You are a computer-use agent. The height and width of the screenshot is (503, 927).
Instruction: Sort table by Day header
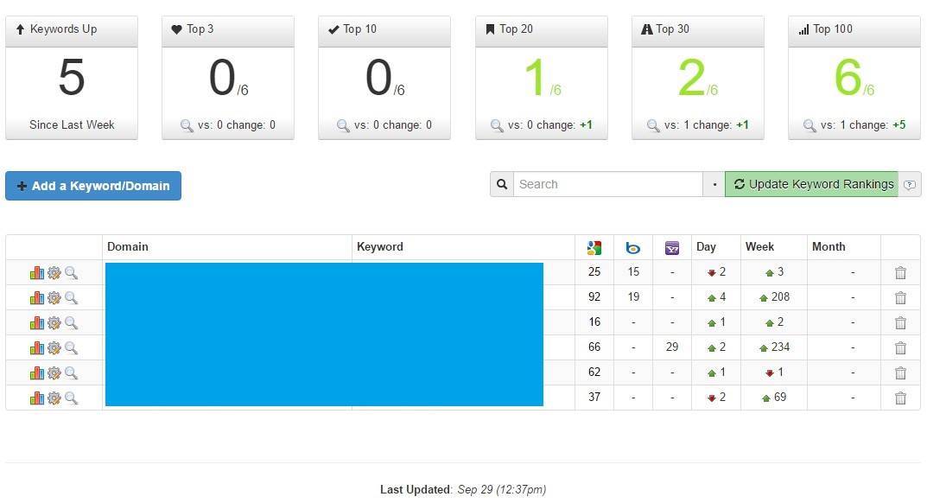[x=706, y=247]
